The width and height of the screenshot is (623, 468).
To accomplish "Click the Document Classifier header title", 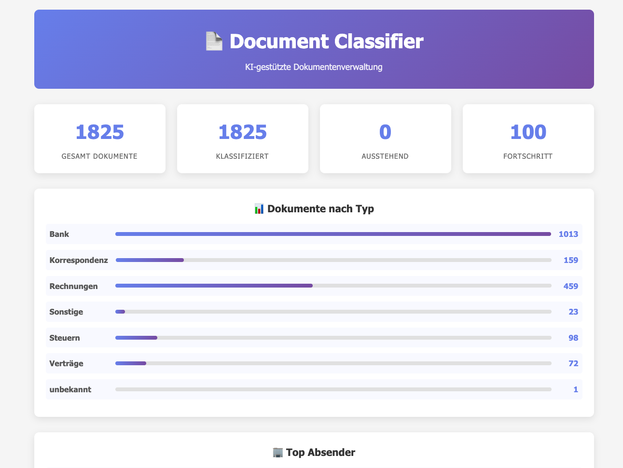I will tap(326, 41).
